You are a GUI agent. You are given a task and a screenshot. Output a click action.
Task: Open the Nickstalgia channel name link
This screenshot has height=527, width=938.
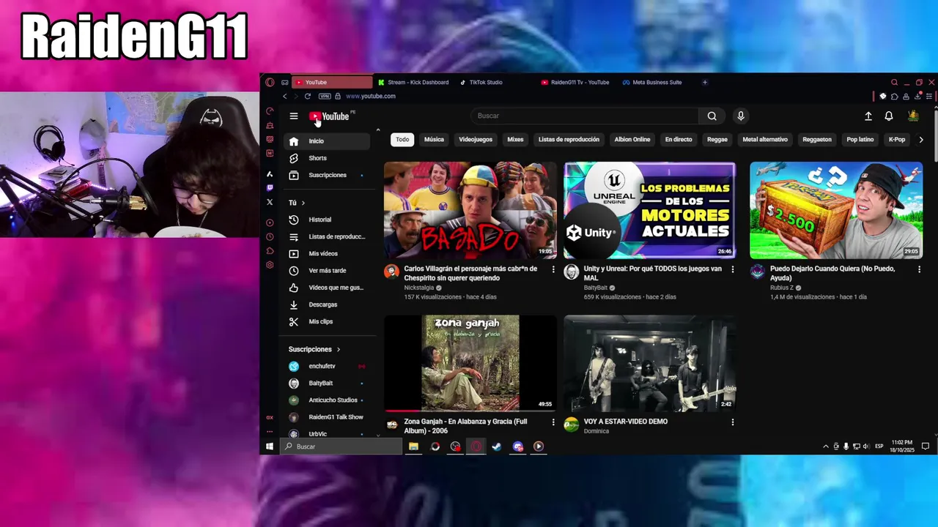[x=419, y=288]
